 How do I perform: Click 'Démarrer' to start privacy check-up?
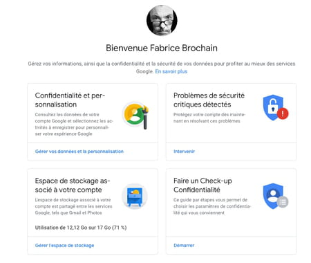[x=184, y=246]
